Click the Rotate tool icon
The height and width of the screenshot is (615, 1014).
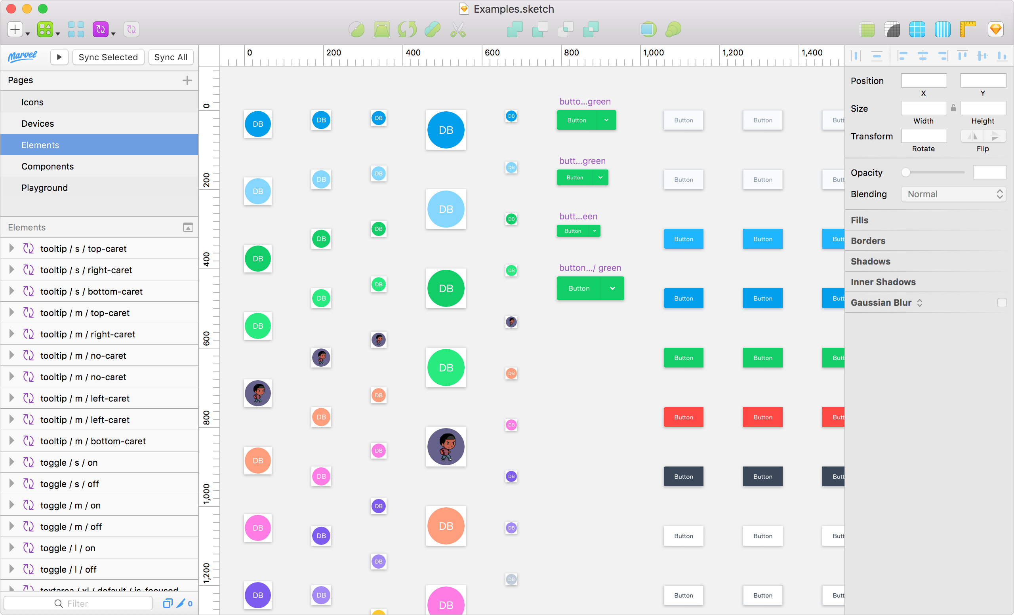pos(407,30)
